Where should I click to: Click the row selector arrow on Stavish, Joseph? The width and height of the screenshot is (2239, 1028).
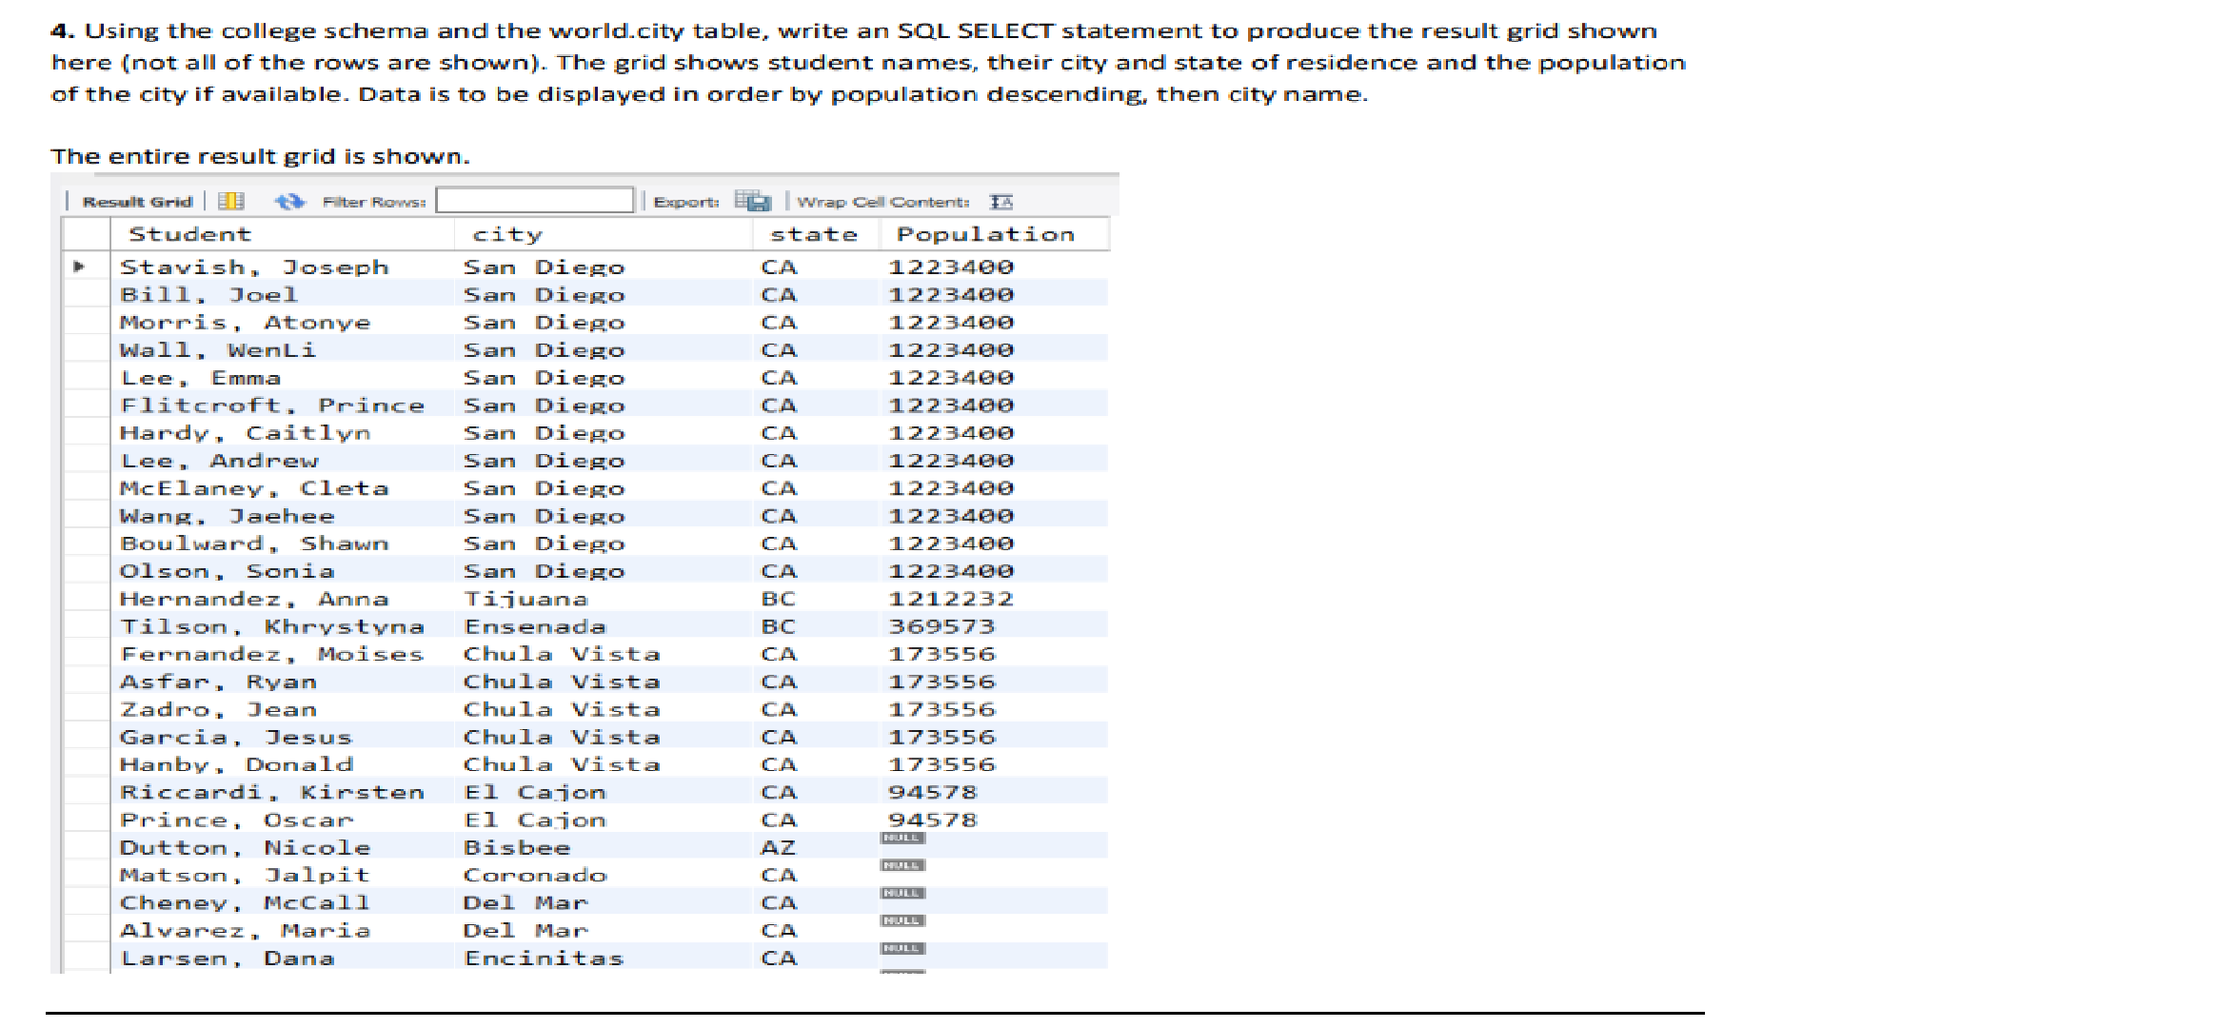(x=78, y=267)
